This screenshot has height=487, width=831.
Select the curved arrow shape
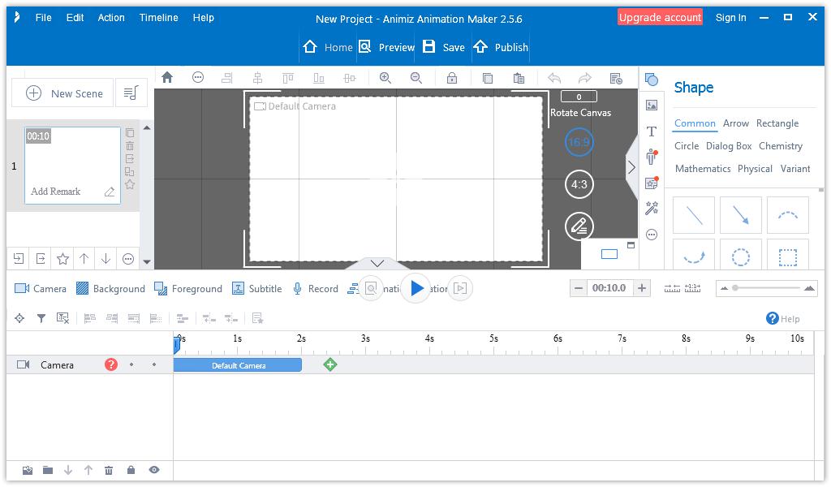[694, 256]
